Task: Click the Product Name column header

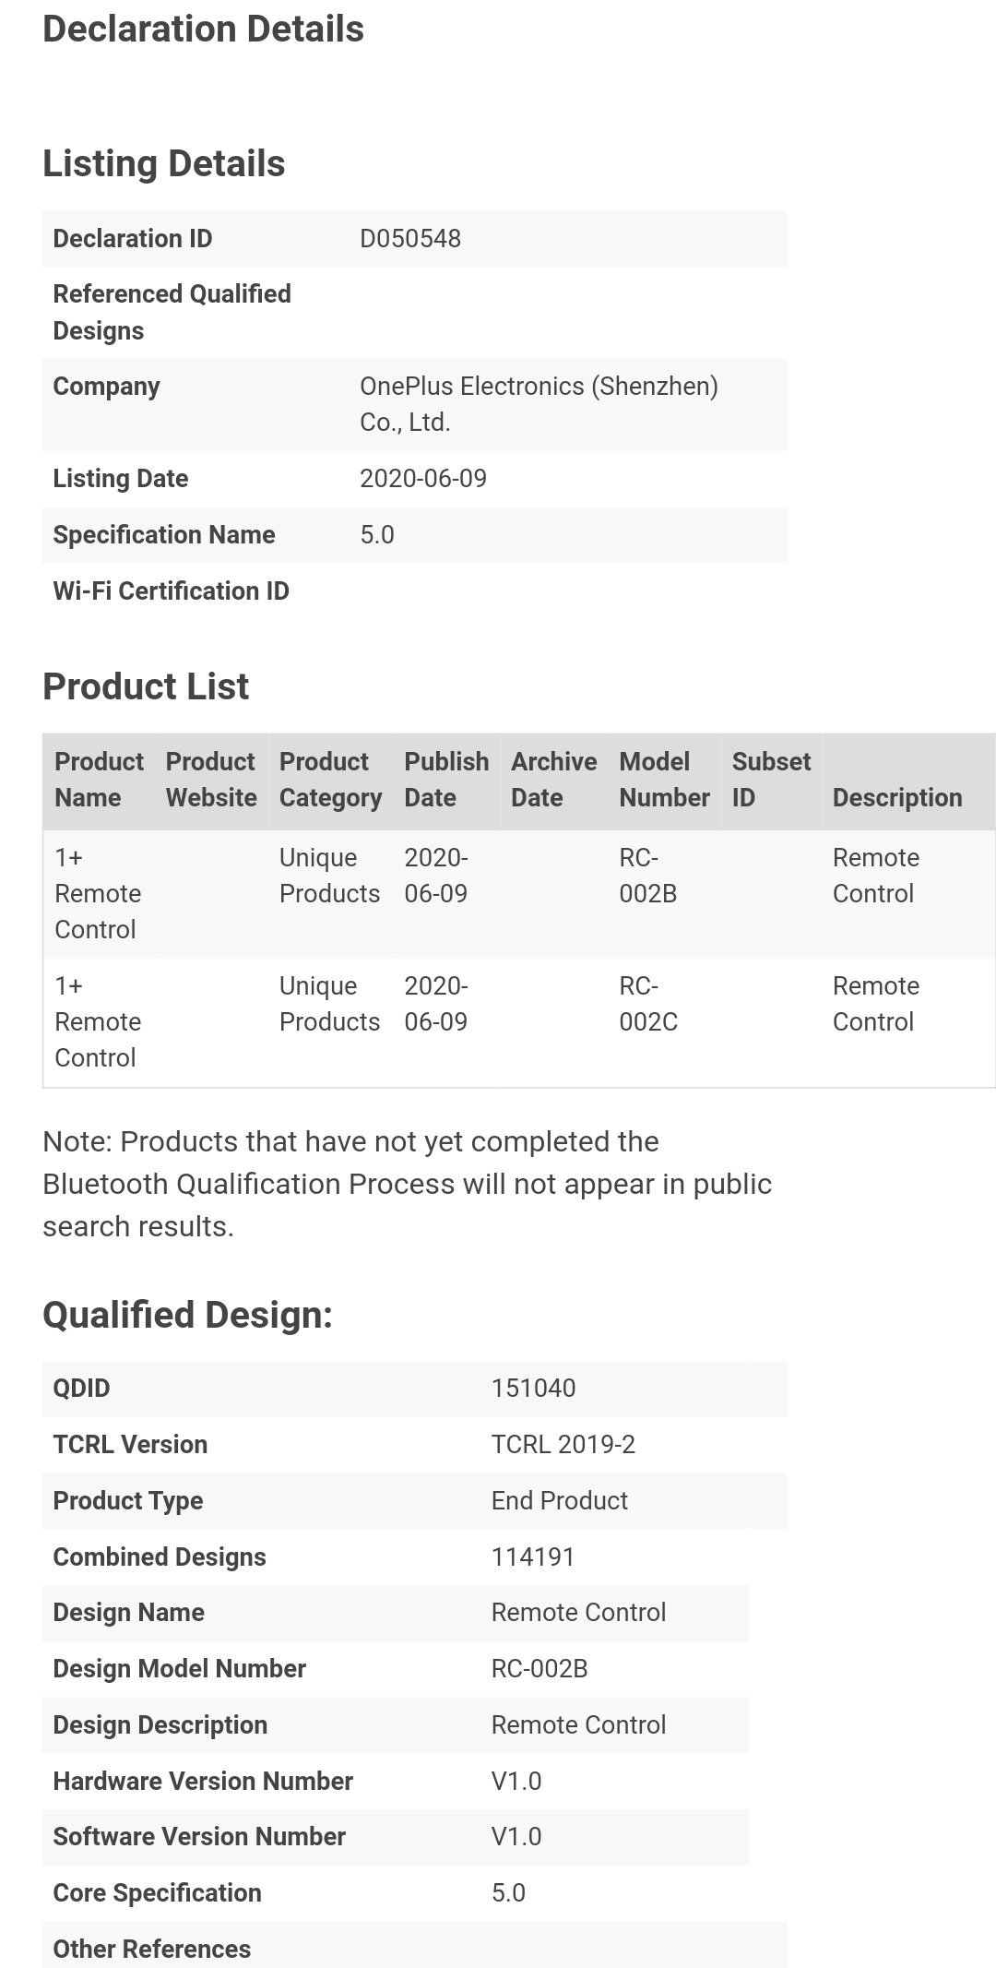Action: 99,780
